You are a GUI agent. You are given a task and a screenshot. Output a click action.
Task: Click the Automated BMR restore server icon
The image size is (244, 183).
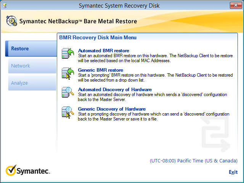[68, 53]
